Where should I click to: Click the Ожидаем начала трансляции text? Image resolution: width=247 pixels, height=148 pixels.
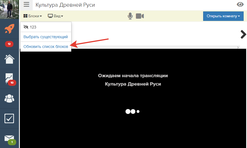point(133,76)
